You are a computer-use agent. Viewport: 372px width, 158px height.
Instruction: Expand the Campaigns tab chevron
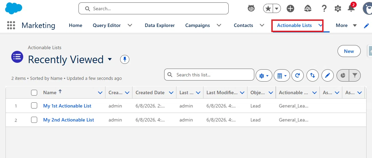(x=219, y=25)
